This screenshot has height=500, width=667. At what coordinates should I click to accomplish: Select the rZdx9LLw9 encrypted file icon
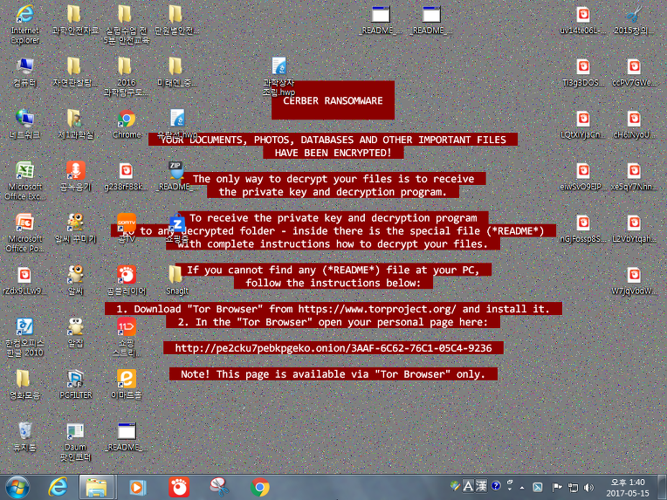24,281
